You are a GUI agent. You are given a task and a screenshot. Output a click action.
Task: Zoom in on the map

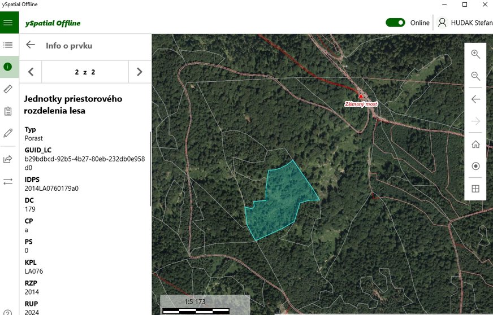tap(475, 54)
